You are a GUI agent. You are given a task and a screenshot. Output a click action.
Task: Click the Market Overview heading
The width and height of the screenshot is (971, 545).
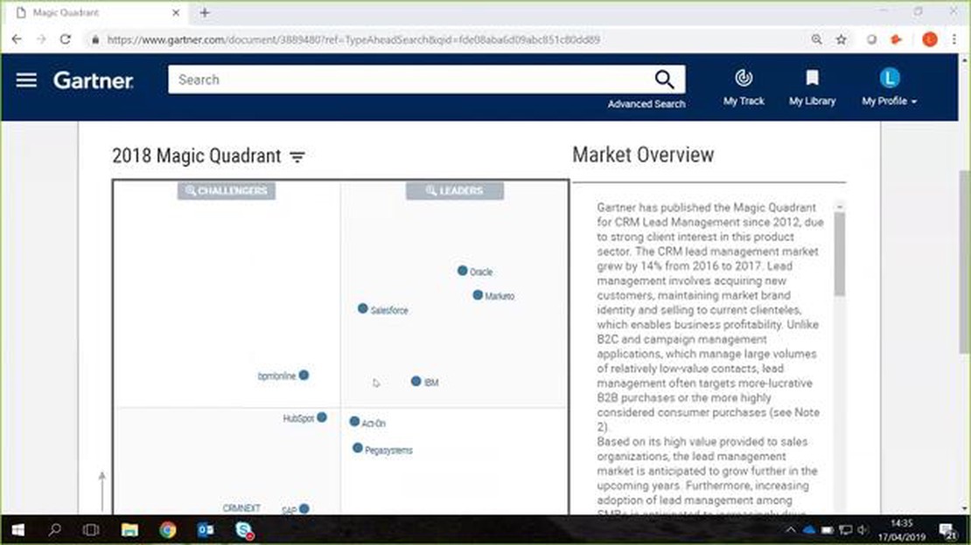click(x=643, y=155)
